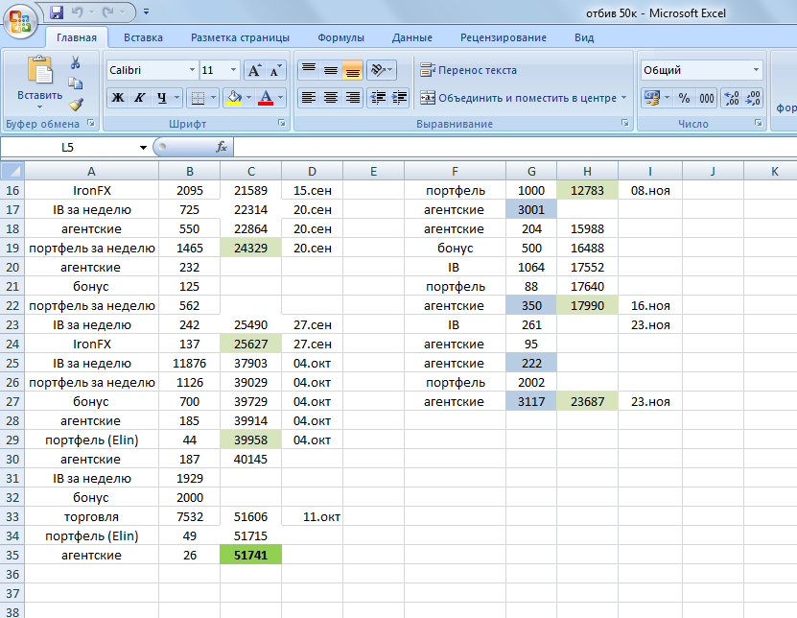Viewport: 797px width, 618px height.
Task: Open borders dropdown arrow
Action: pos(214,98)
